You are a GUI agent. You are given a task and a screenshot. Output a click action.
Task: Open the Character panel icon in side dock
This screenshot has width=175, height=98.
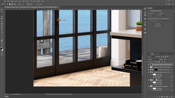pyautogui.click(x=145, y=23)
